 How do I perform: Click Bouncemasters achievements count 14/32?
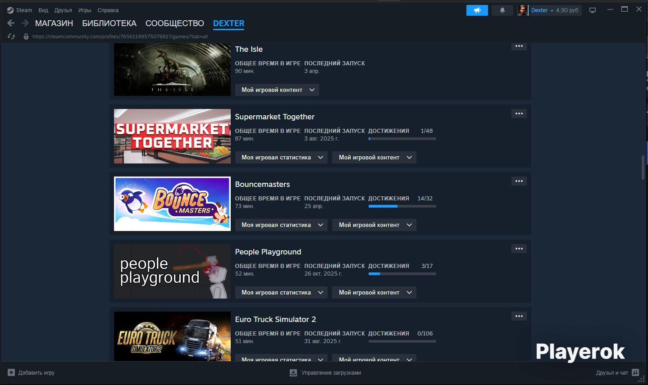coord(425,199)
